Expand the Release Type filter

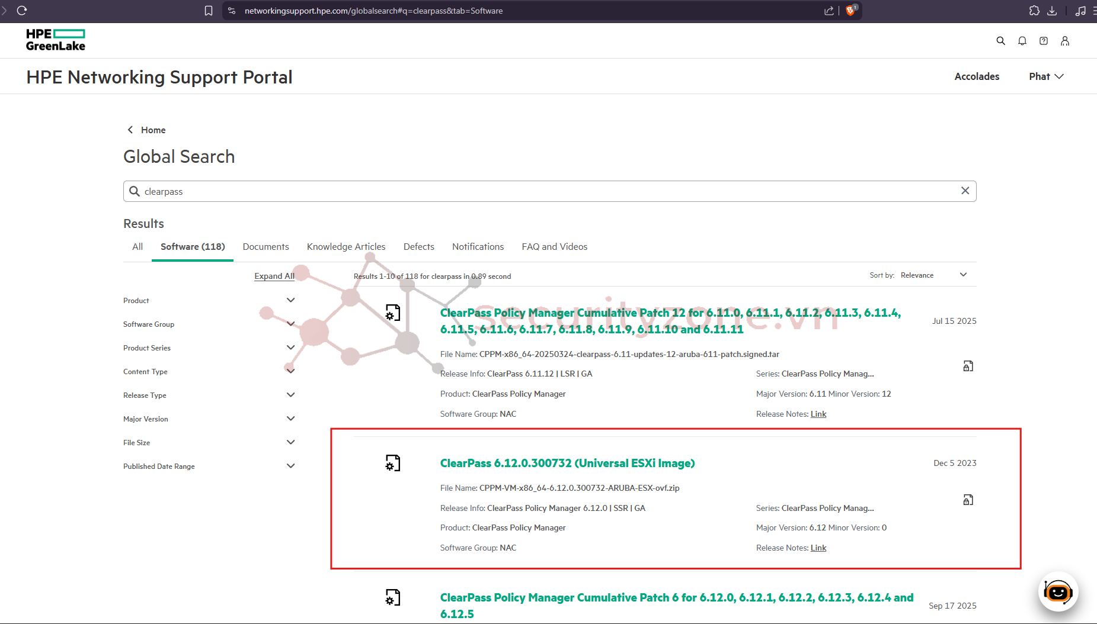point(290,395)
